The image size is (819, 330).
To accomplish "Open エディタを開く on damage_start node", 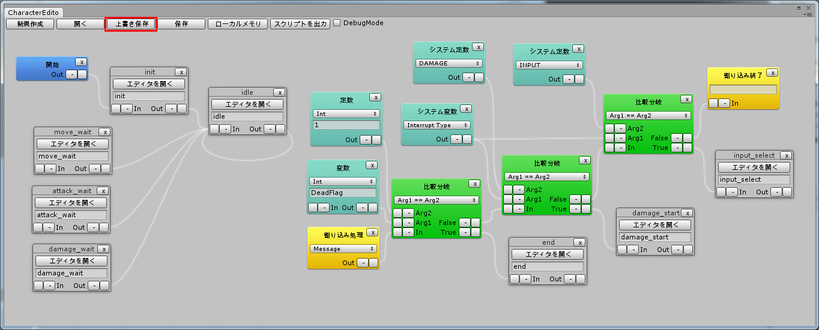I will click(655, 225).
